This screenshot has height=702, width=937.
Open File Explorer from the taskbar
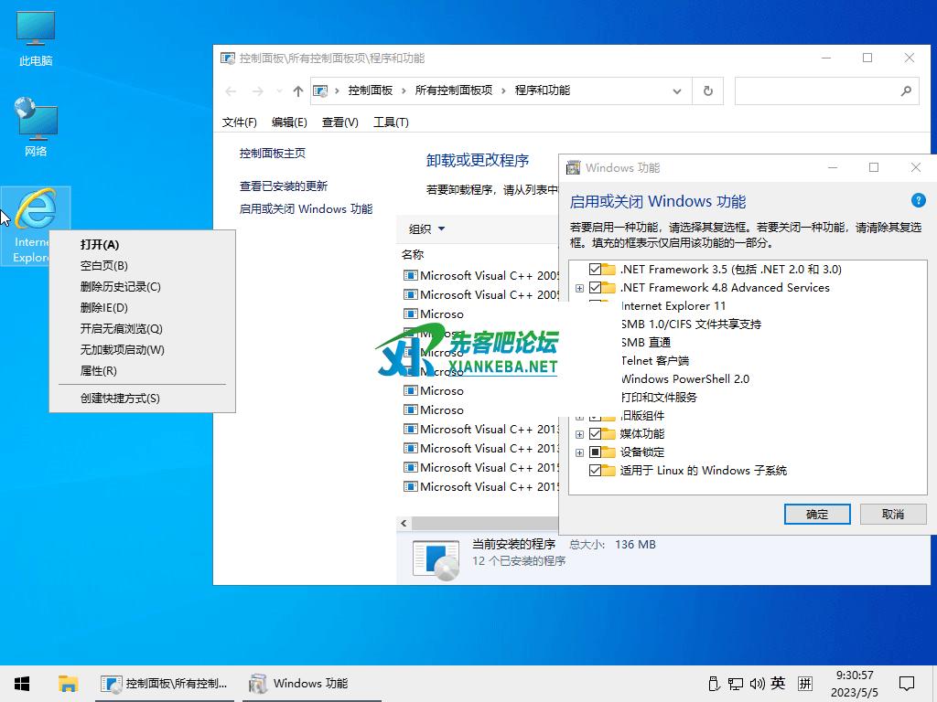coord(67,683)
